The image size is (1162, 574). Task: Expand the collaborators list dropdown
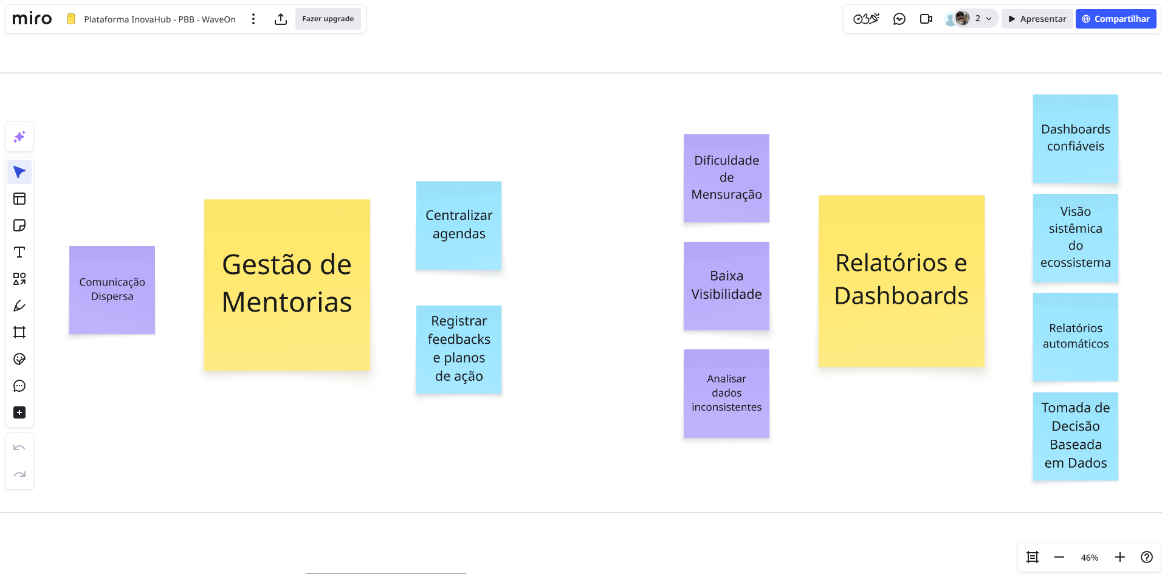[988, 19]
